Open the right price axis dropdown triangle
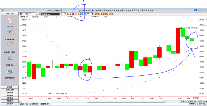The image size is (207, 106). (206, 19)
